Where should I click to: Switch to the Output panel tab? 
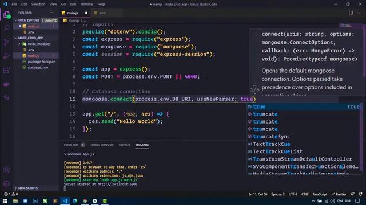point(125,145)
